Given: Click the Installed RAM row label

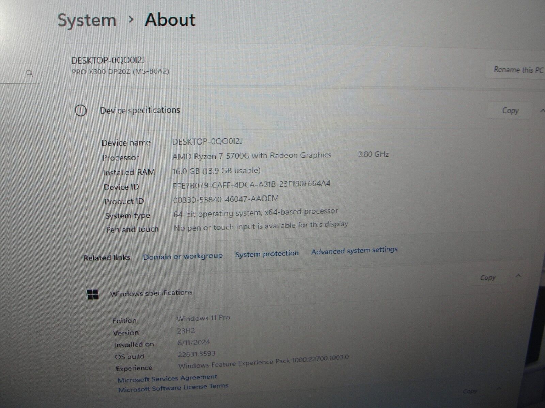Looking at the screenshot, I should pyautogui.click(x=129, y=172).
